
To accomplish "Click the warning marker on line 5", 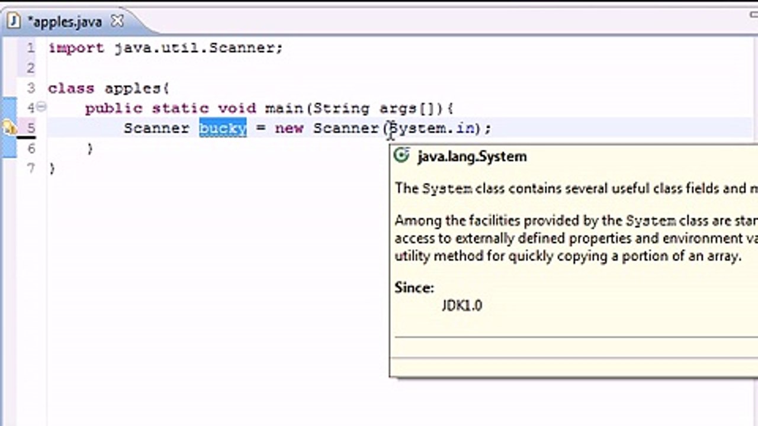I will (x=9, y=127).
